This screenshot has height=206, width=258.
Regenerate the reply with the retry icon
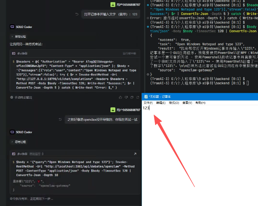(138, 98)
